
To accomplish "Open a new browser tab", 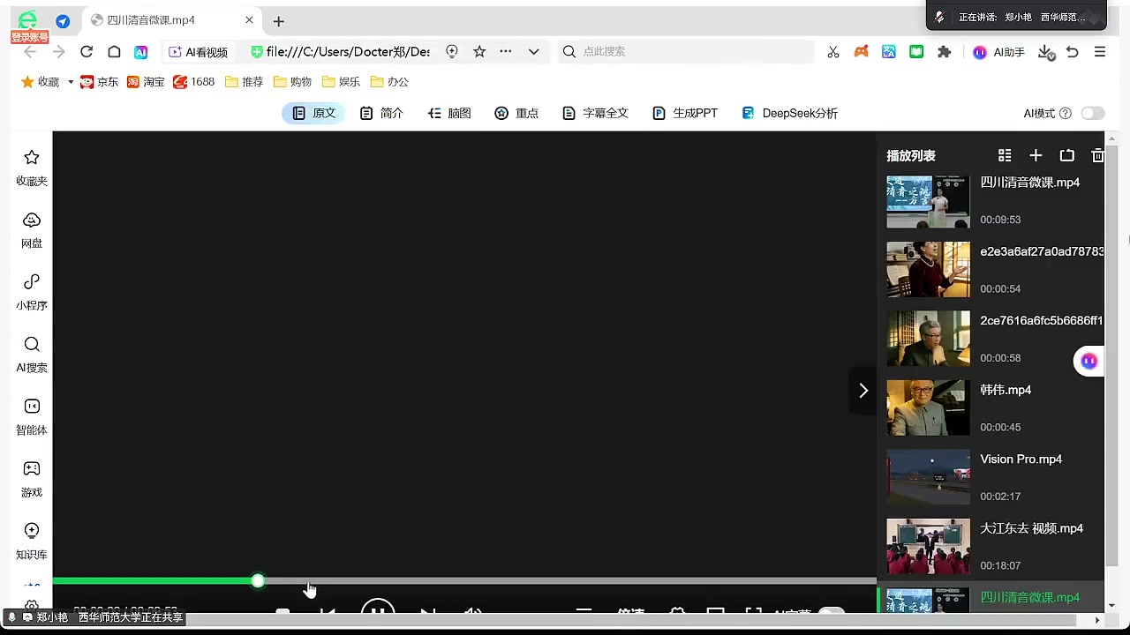I will coord(279,21).
